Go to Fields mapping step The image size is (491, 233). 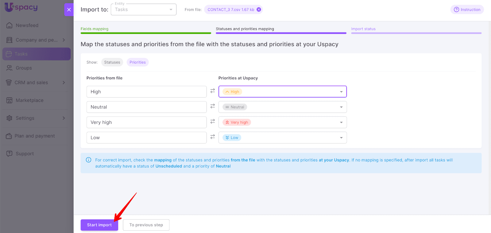95,29
